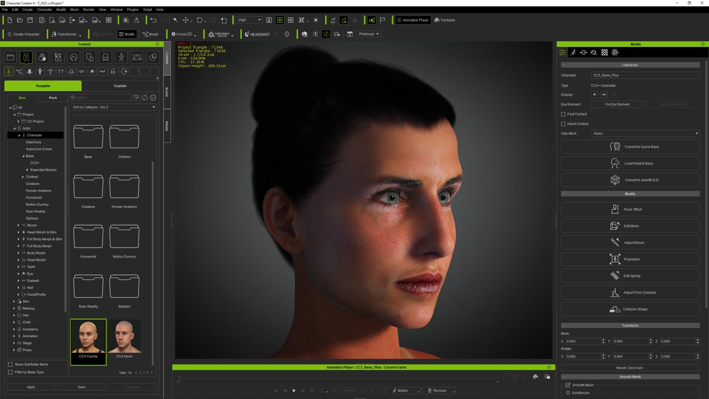Click the atom Physics tab icon in Modify

point(615,52)
